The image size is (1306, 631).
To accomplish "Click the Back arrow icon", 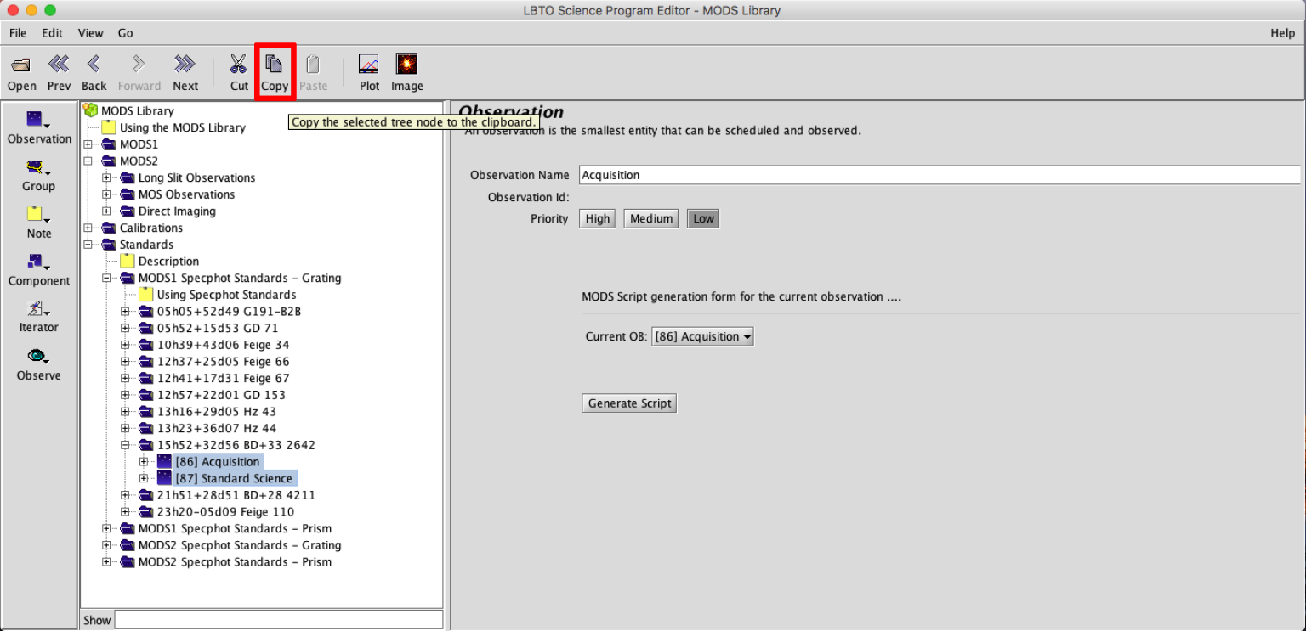I will click(94, 65).
